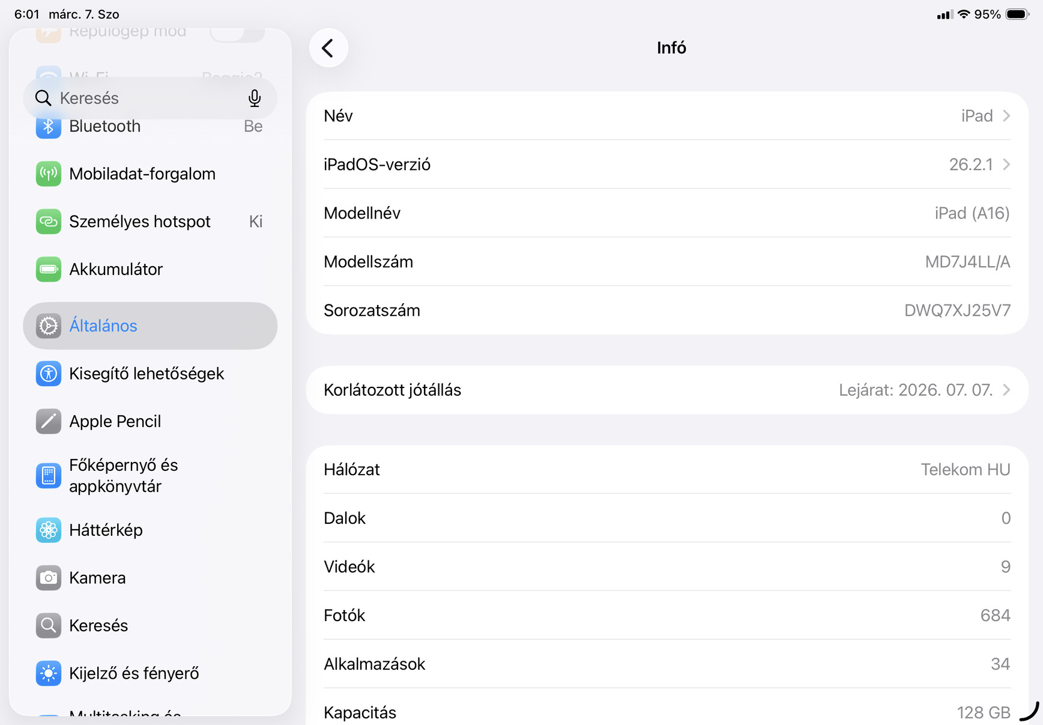The image size is (1043, 725).
Task: Tap the Sorozatszám serial number value
Action: pos(957,311)
